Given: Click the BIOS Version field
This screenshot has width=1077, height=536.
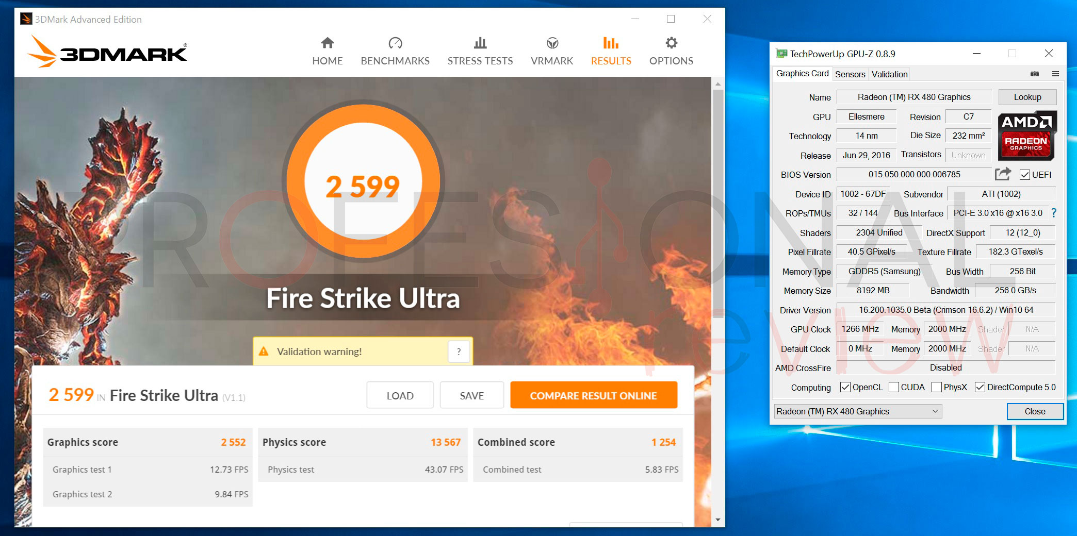Looking at the screenshot, I should (x=914, y=174).
